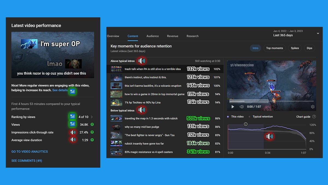Click thumbnail of '83% magic resistance' video
The height and width of the screenshot is (185, 328).
116,152
